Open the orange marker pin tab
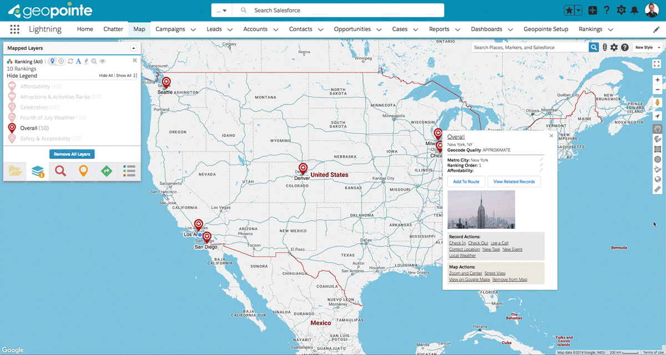 [x=83, y=171]
